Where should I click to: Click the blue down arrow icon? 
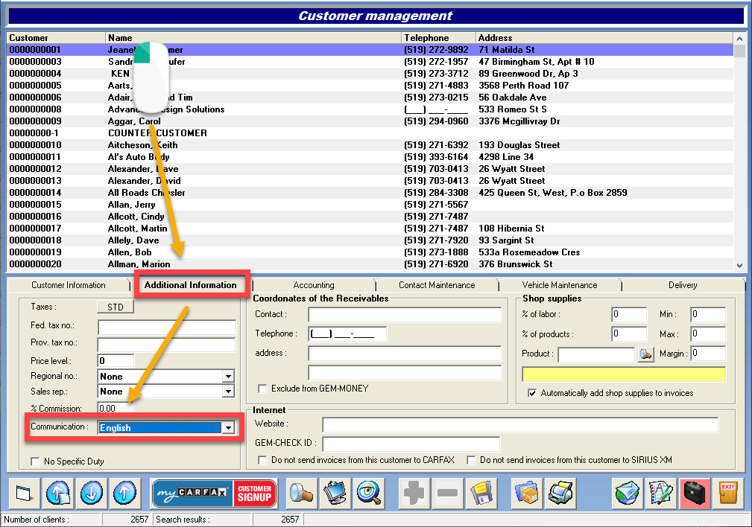(92, 494)
